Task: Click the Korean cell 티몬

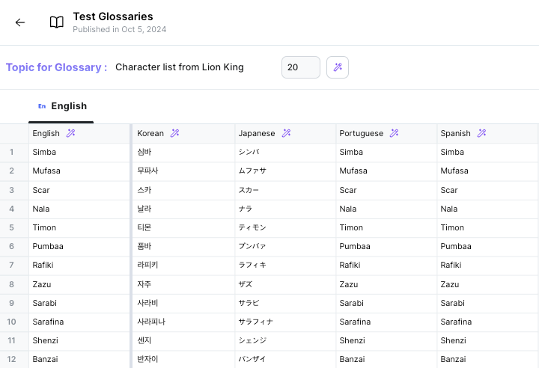Action: pyautogui.click(x=183, y=227)
